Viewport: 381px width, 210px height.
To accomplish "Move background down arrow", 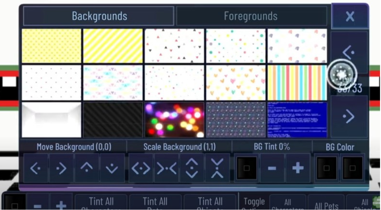I will tap(112, 168).
